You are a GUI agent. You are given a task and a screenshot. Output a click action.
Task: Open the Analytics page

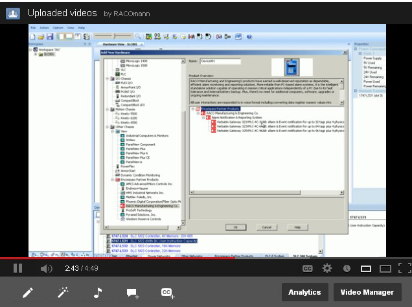(305, 292)
